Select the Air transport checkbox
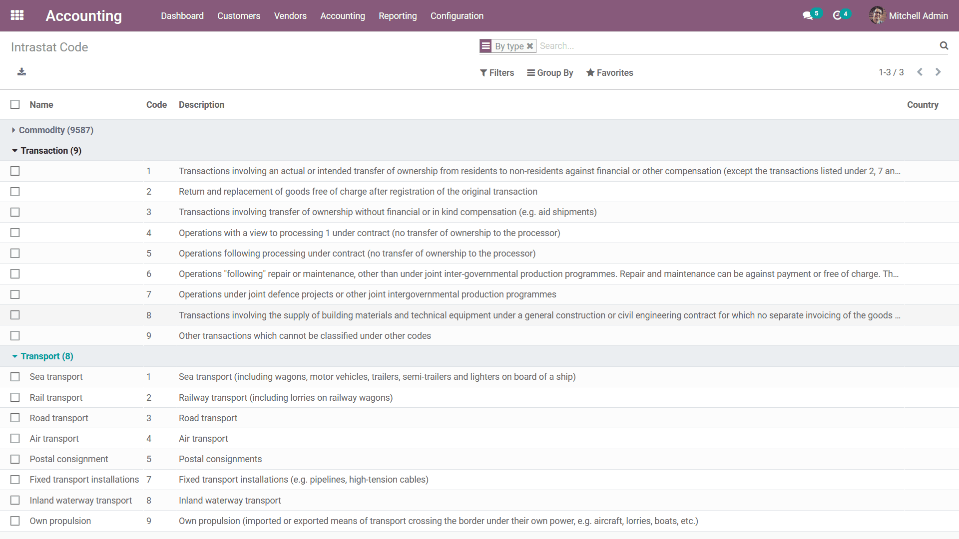This screenshot has height=539, width=959. [x=15, y=439]
